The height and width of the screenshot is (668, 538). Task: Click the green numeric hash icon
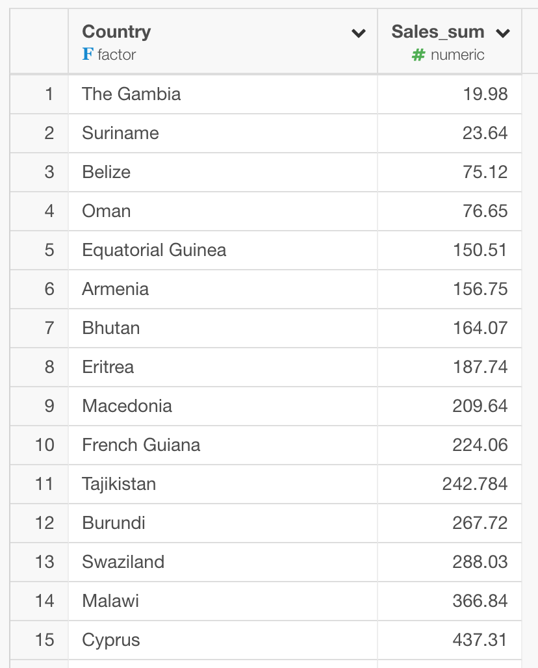coord(418,55)
